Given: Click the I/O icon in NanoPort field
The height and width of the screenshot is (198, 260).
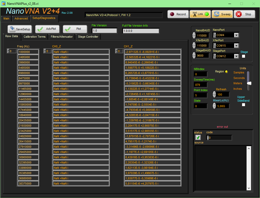Looking at the screenshot, I should click(215, 35).
